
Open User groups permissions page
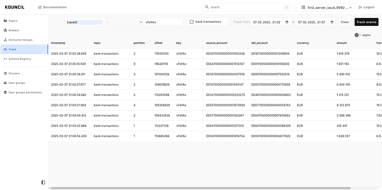(24, 92)
